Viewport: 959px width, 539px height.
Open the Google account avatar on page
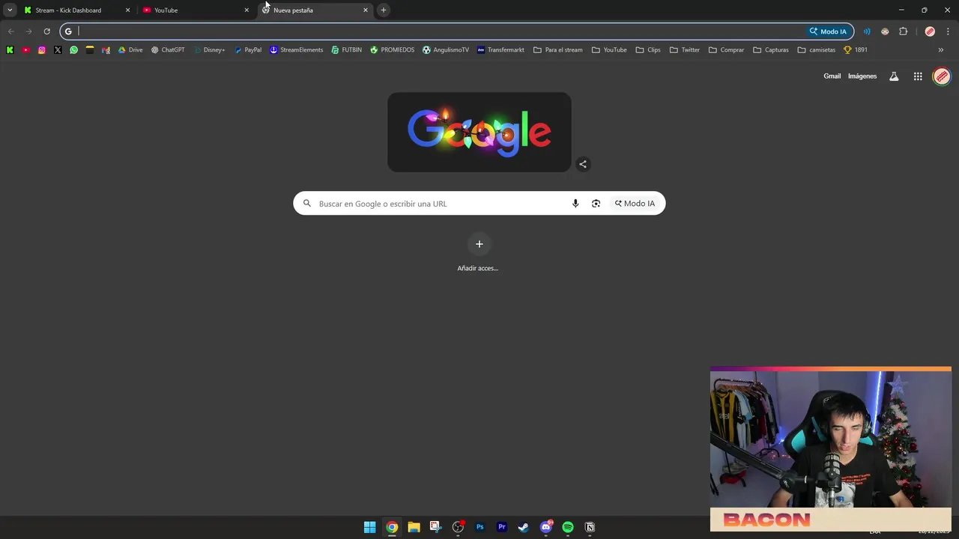[x=942, y=76]
